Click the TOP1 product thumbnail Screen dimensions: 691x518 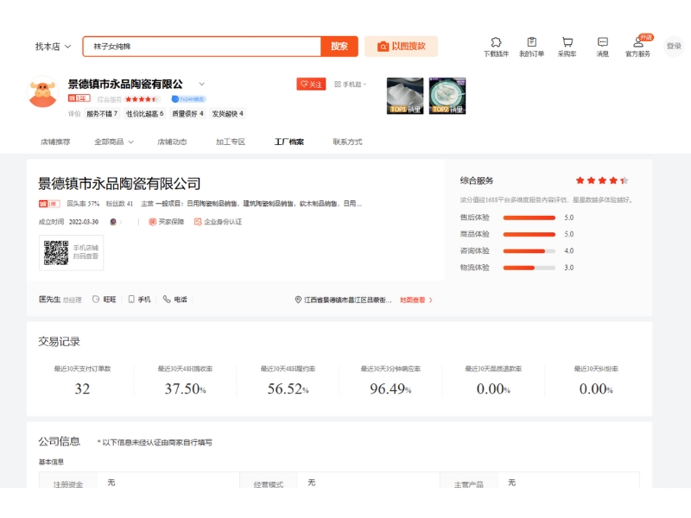pyautogui.click(x=405, y=96)
